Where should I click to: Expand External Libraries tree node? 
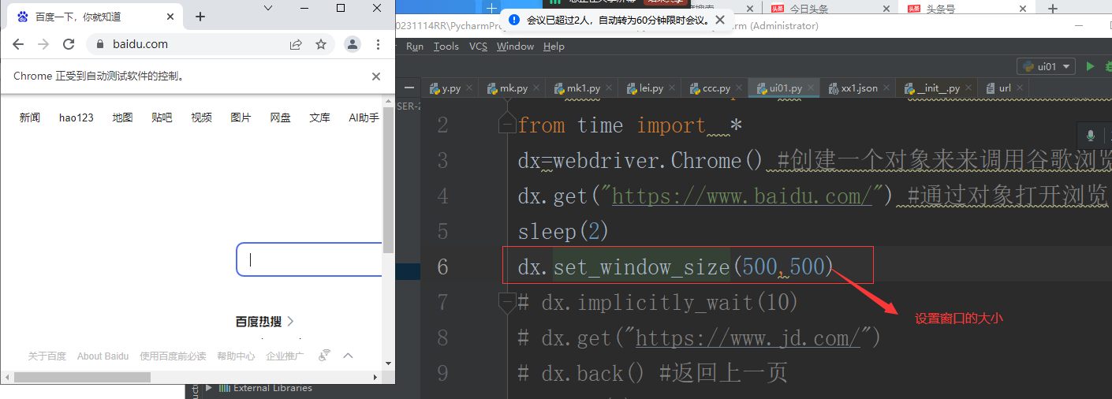[208, 388]
